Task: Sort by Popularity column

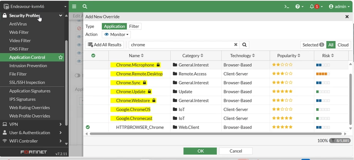Action: point(289,56)
